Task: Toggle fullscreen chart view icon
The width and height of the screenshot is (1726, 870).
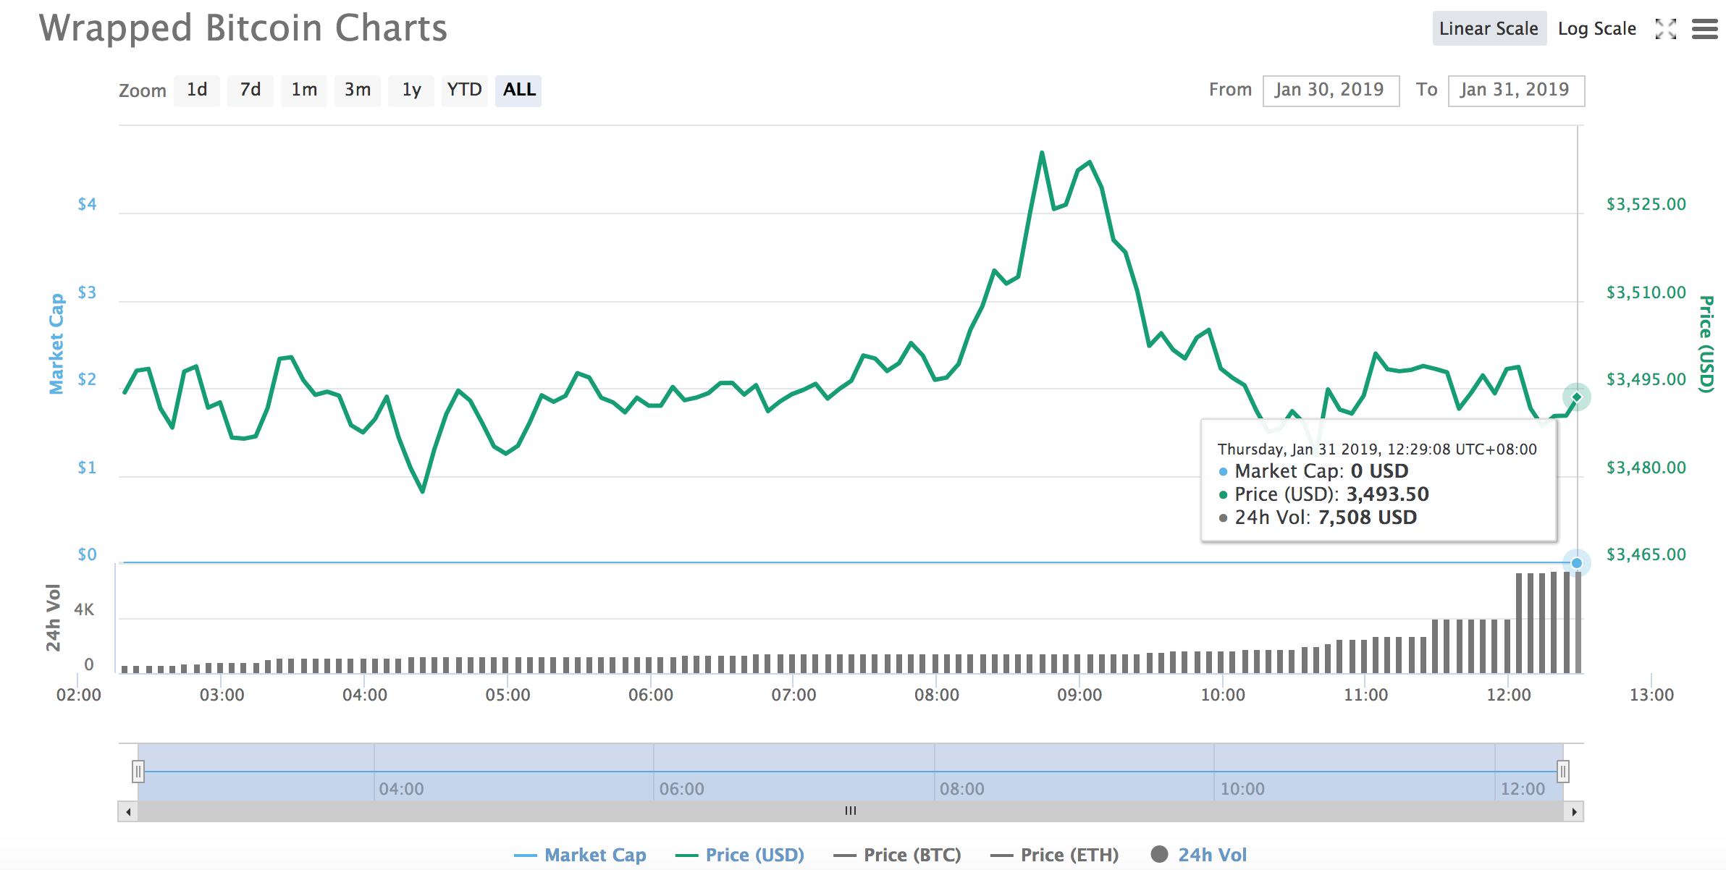Action: pos(1666,29)
